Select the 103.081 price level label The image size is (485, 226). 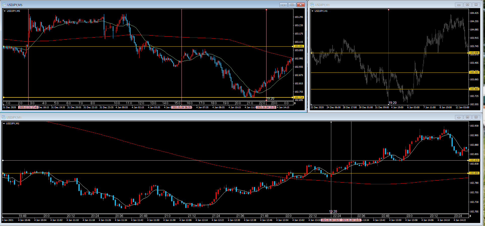299,46
